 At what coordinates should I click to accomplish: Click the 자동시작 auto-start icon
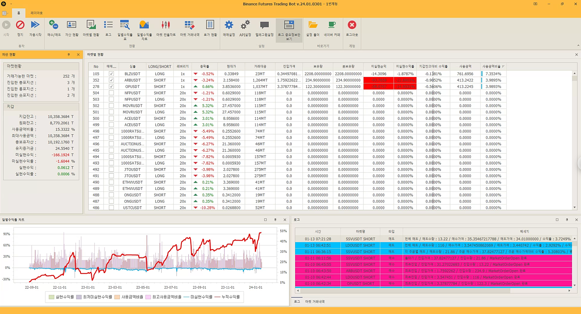coord(35,25)
